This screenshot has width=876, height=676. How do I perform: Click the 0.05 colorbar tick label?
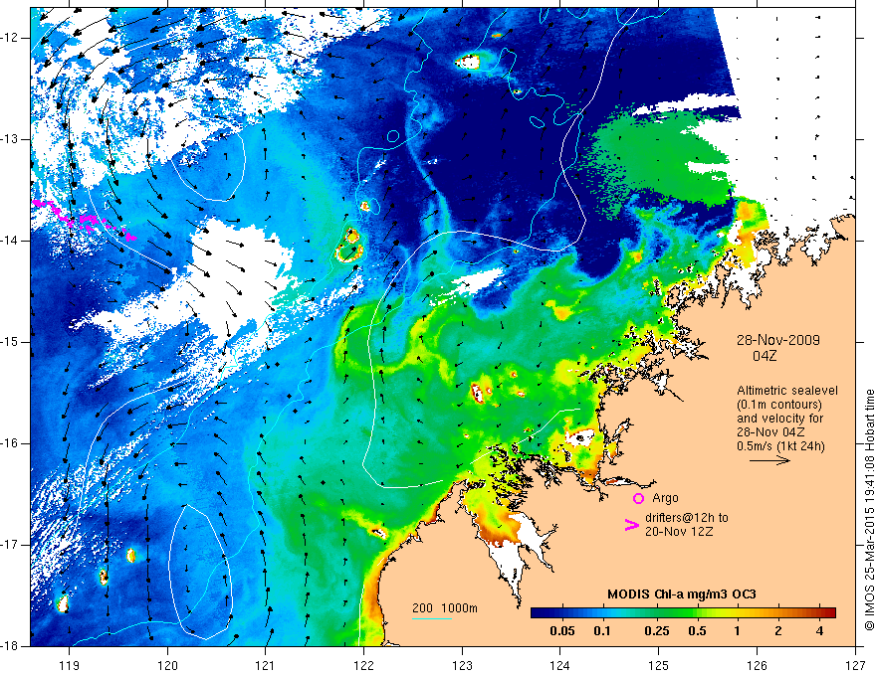(562, 631)
